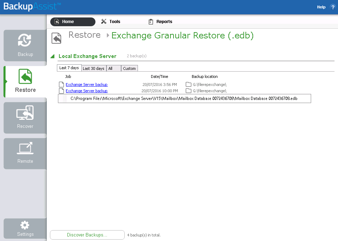The height and width of the screenshot is (241, 338).
Task: Click the Help text link
Action: pyautogui.click(x=321, y=7)
